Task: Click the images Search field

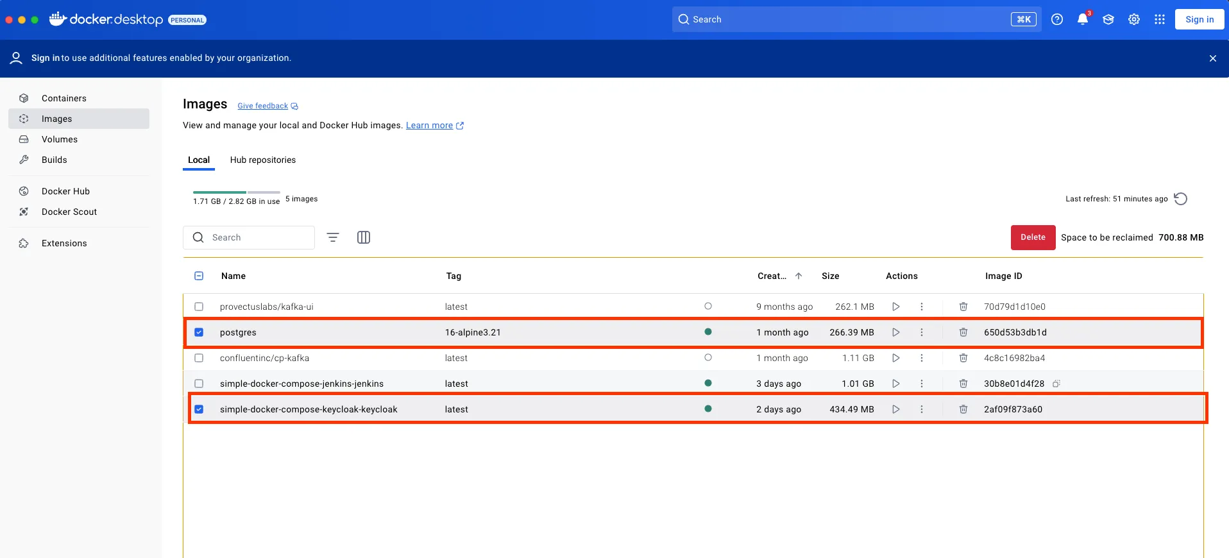Action: click(249, 237)
